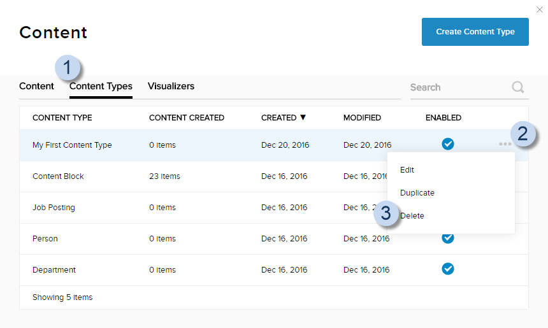Toggle enabled checkmark for Person

(x=448, y=238)
